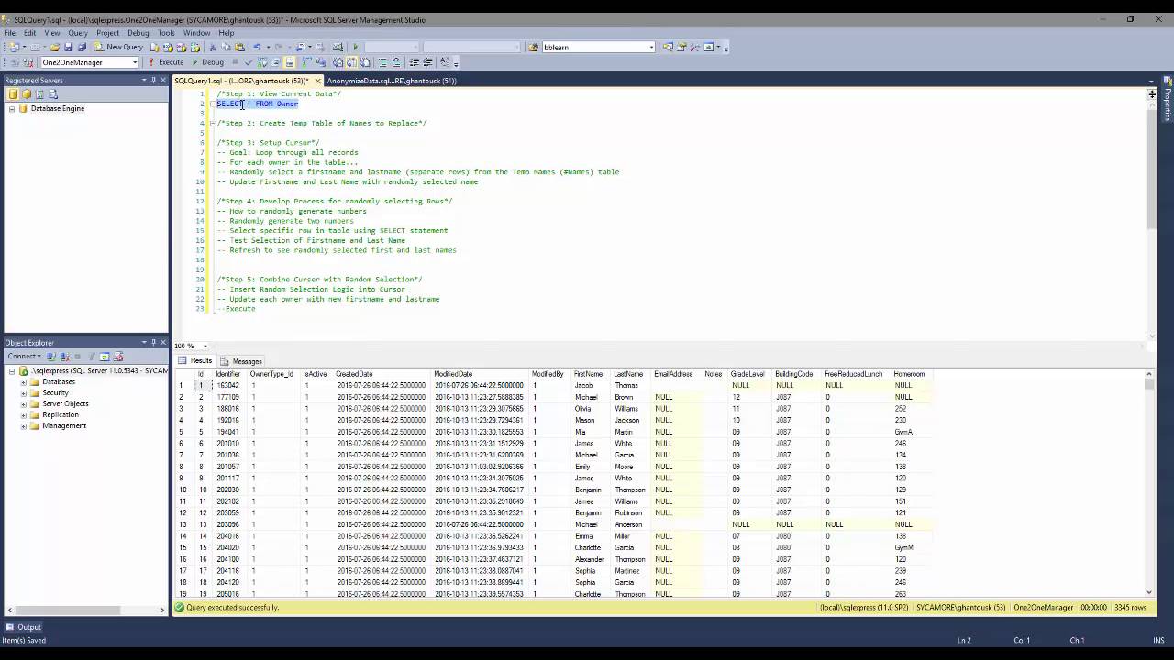
Task: Expand the Server Objects folder
Action: point(24,403)
